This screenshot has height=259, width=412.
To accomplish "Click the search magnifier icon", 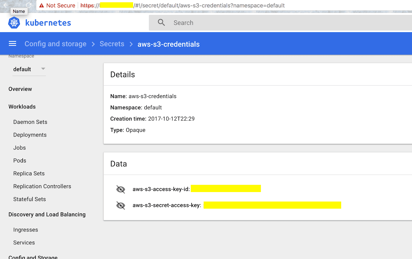I will pyautogui.click(x=161, y=23).
